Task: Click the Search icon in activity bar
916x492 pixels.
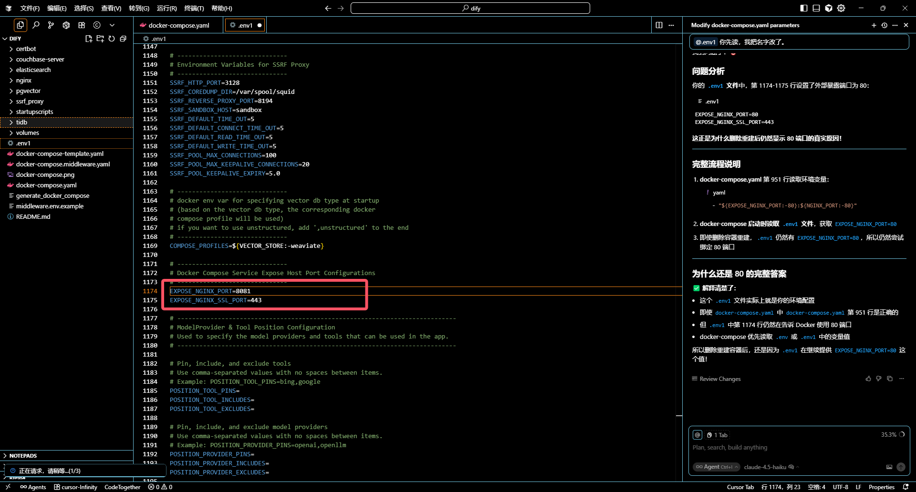Action: coord(36,25)
